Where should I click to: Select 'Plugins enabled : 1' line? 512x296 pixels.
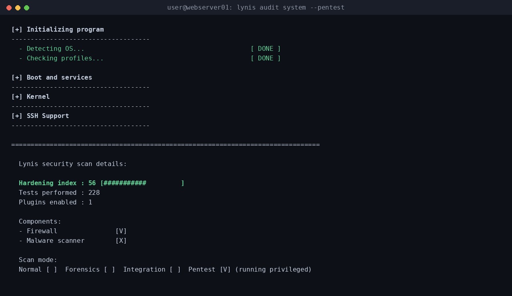(56, 202)
